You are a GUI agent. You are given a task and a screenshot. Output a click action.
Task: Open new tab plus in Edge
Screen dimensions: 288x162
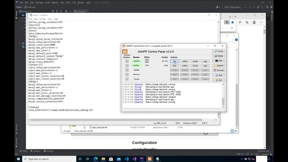coord(235,17)
